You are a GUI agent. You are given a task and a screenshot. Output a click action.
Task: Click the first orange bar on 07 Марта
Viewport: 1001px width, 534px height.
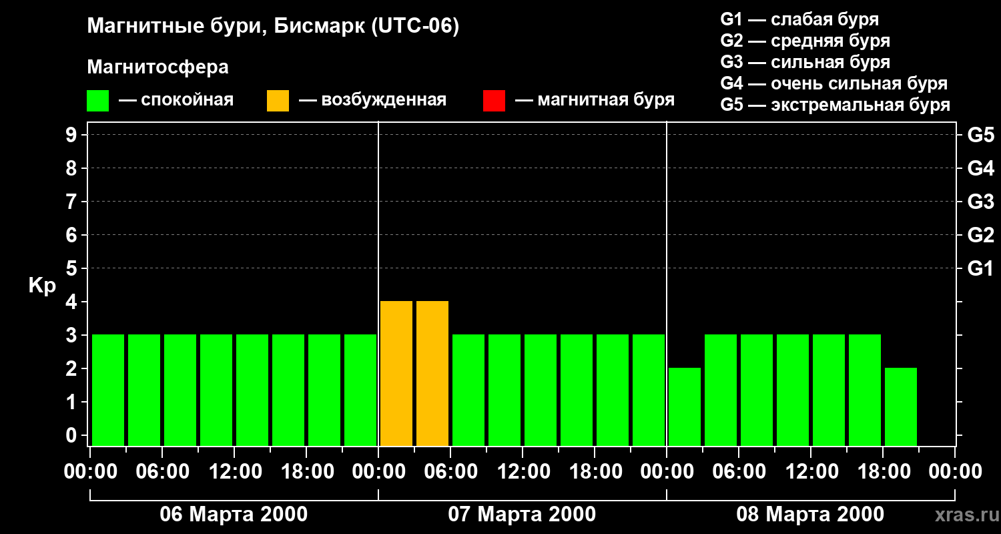click(396, 374)
